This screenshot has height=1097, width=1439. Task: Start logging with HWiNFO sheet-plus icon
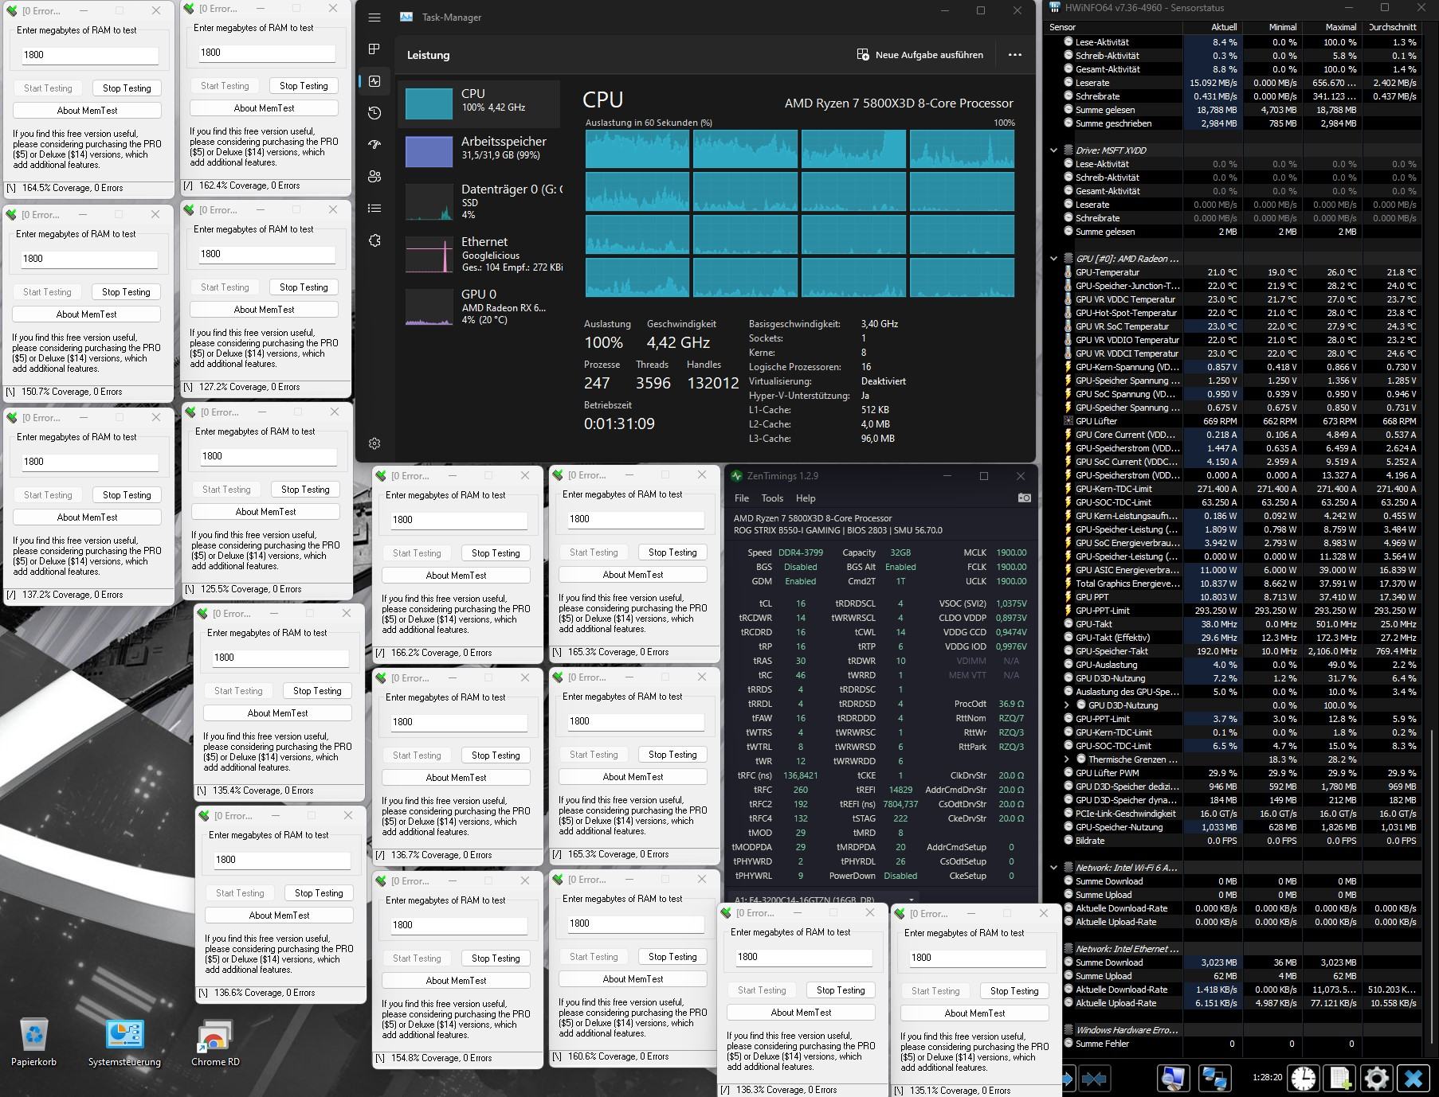click(1340, 1079)
